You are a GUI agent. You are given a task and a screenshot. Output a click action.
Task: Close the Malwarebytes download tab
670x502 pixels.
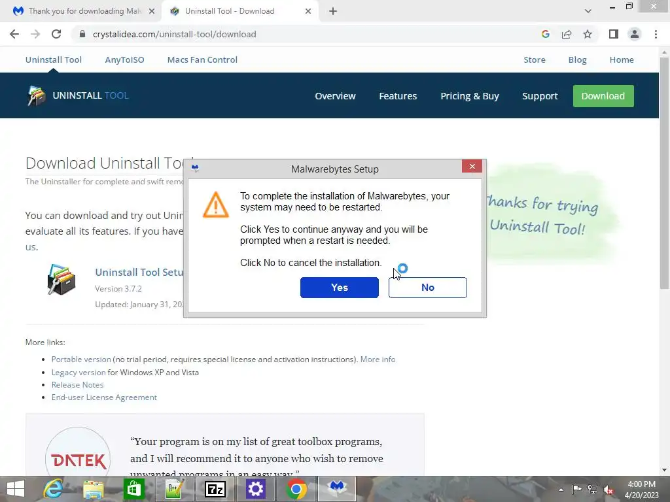(152, 11)
